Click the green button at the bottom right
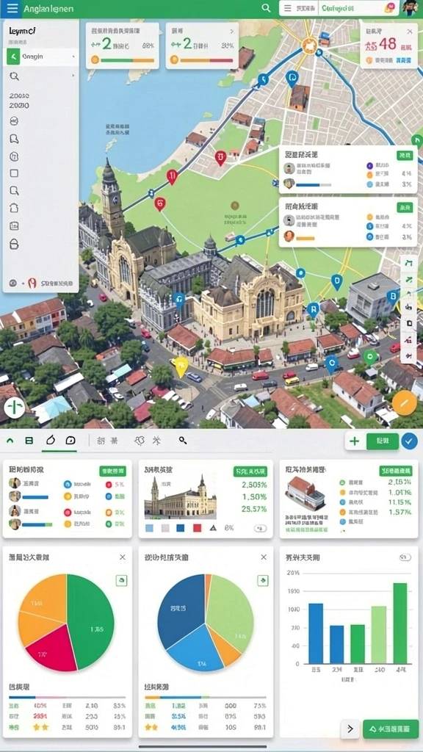423x752 pixels. [391, 729]
